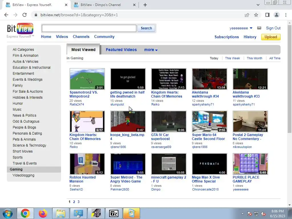Select the Most Viewed tab
Image resolution: width=292 pixels, height=219 pixels.
(x=83, y=50)
